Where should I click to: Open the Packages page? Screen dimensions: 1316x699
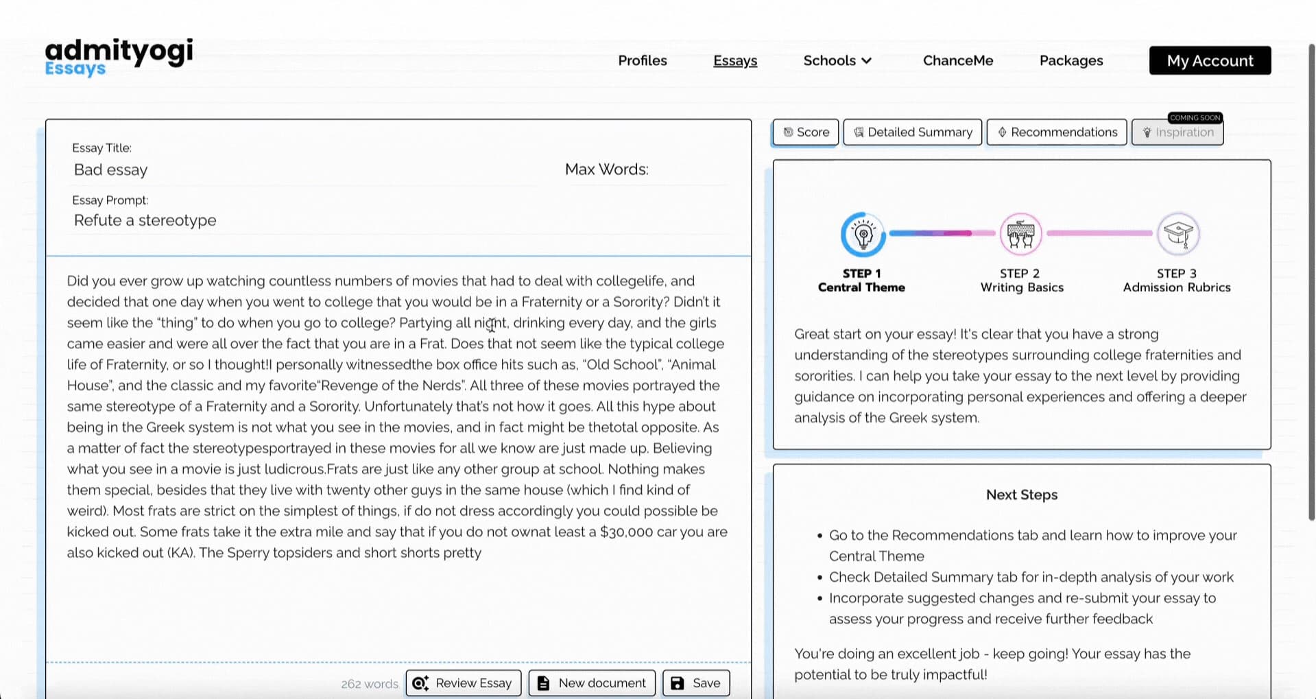[1071, 60]
